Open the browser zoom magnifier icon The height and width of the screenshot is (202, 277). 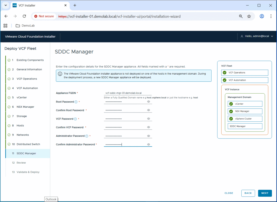coord(241,16)
